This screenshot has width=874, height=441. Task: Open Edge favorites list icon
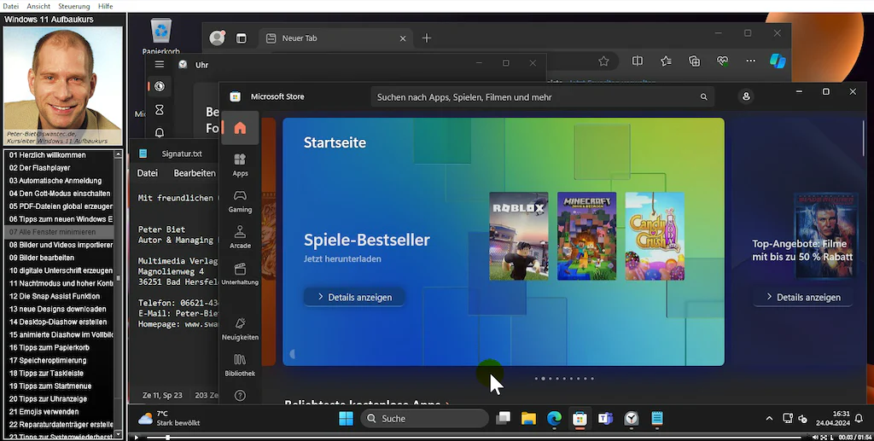[666, 61]
